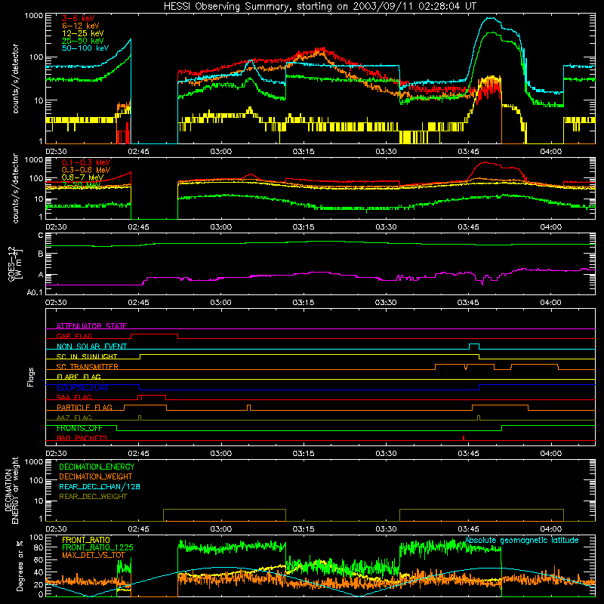The width and height of the screenshot is (604, 604).
Task: Click the ECLIPSE_FLAG label
Action: coord(82,387)
